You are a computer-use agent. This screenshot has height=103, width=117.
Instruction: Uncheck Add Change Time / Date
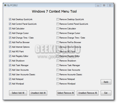point(10,38)
